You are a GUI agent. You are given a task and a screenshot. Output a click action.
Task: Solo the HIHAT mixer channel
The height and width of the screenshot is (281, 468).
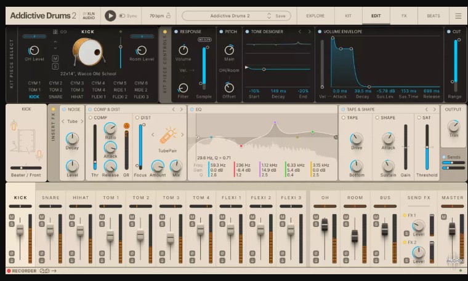(72, 224)
